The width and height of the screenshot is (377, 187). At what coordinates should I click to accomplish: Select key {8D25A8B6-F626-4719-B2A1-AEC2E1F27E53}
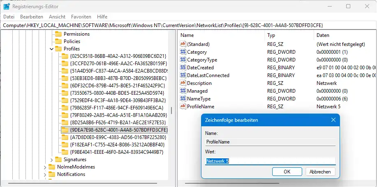click(x=118, y=123)
